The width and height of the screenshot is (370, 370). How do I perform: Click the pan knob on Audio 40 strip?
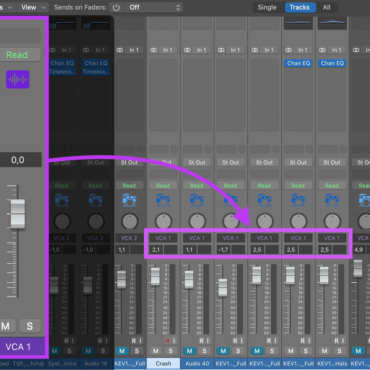[197, 221]
